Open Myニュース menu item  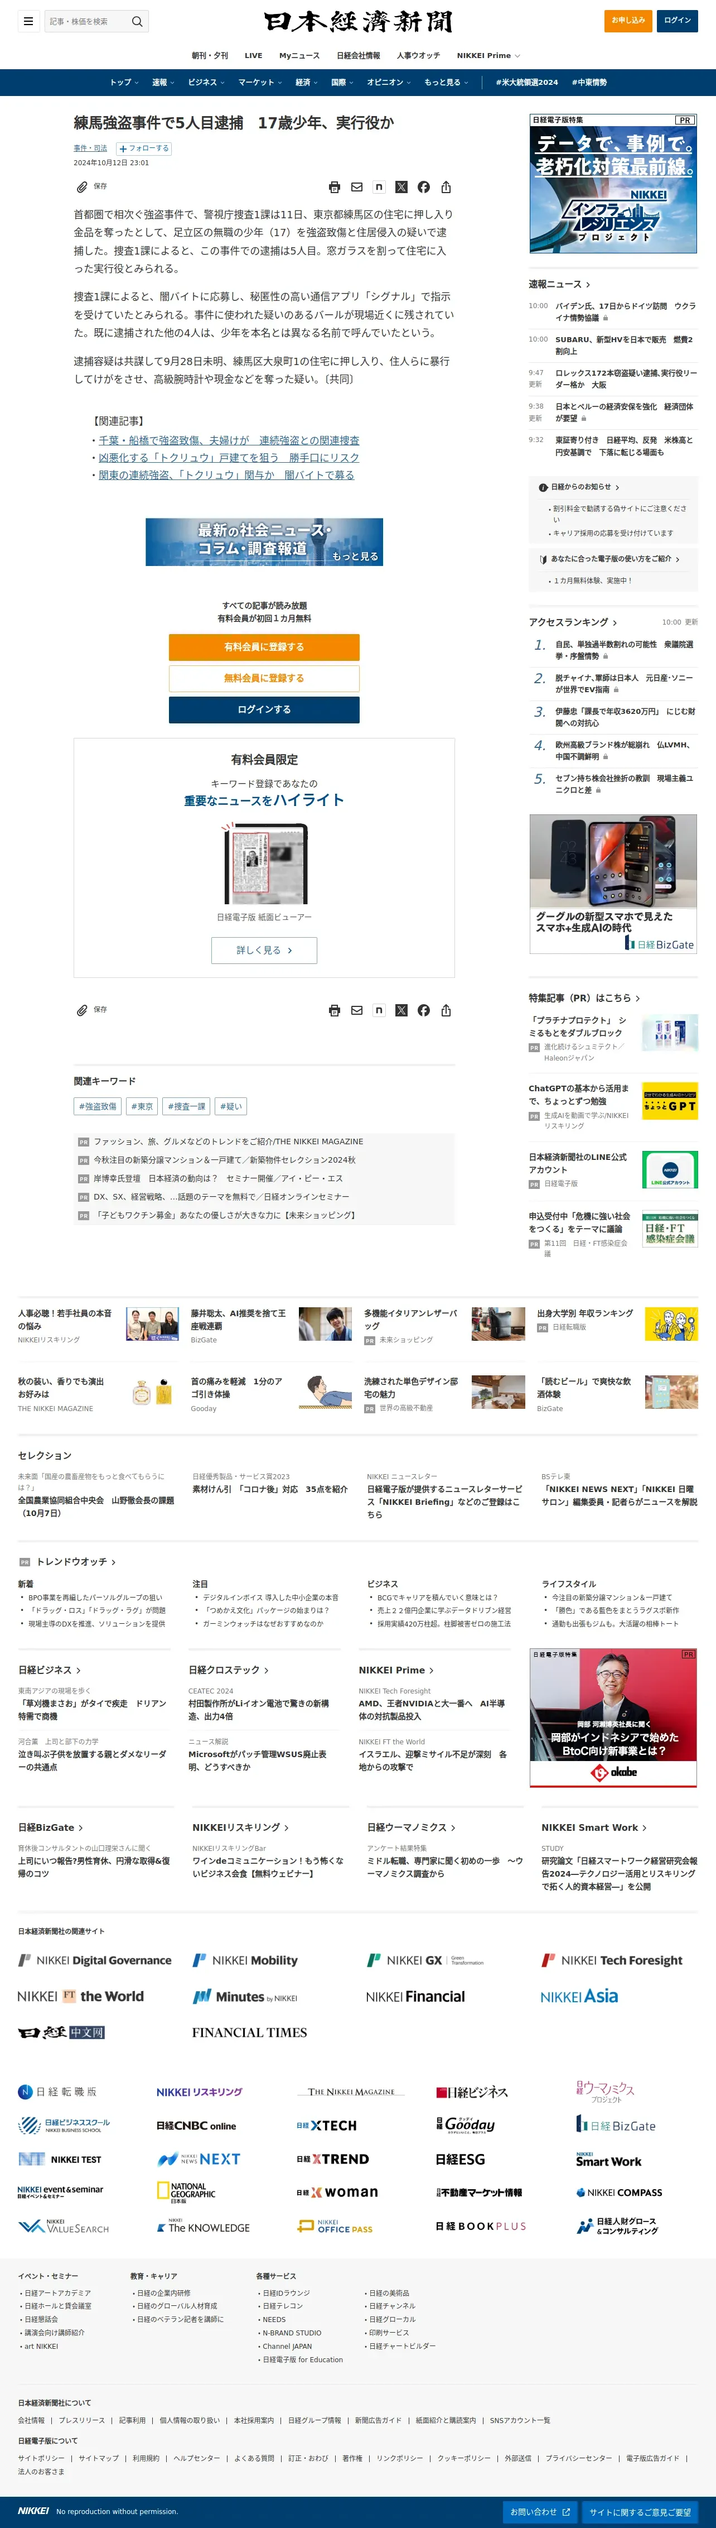(299, 56)
